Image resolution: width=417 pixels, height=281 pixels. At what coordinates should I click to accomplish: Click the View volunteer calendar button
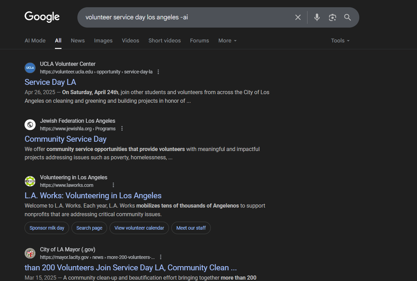139,228
